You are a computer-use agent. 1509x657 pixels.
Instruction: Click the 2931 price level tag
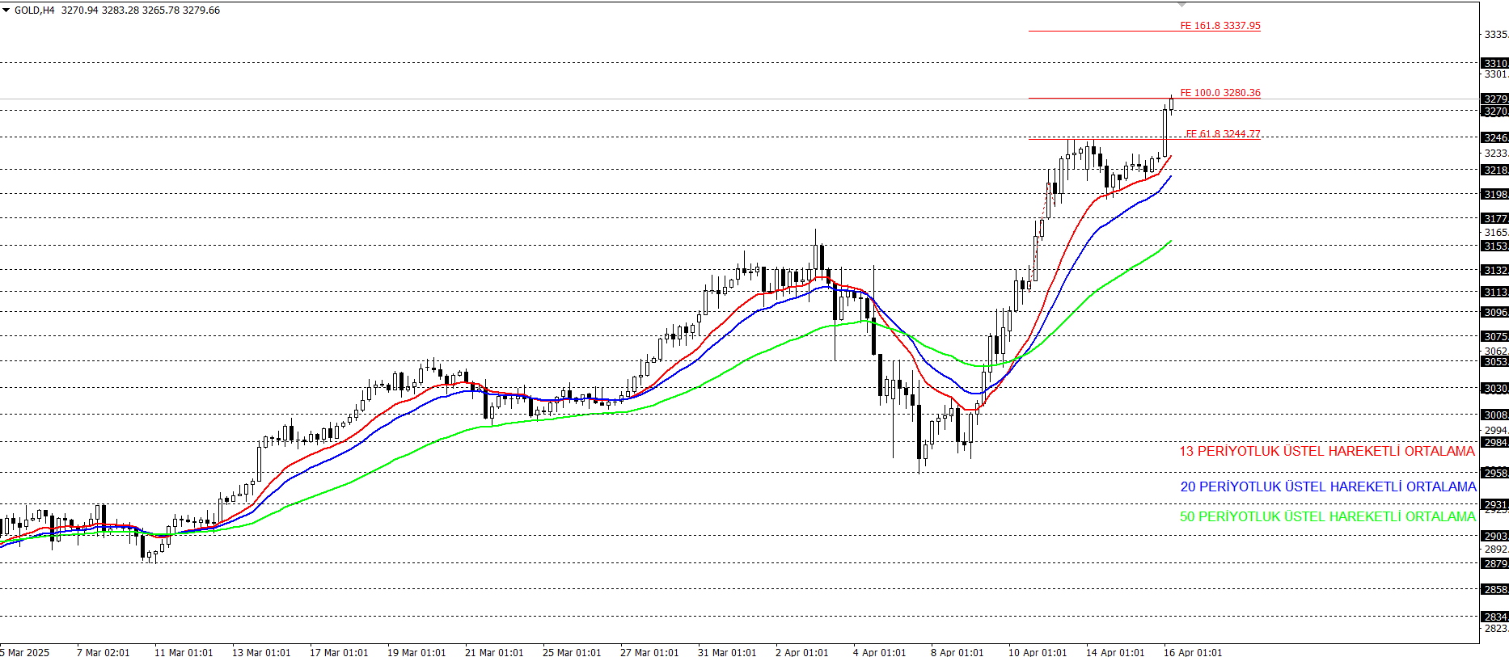(x=1494, y=504)
